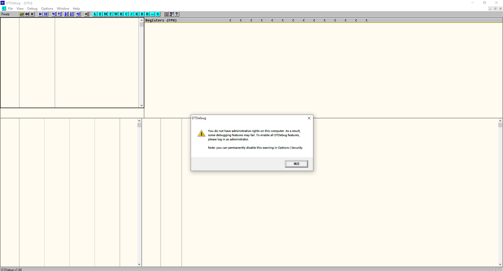Restore the CPU child window
The width and height of the screenshot is (503, 271).
point(495,9)
